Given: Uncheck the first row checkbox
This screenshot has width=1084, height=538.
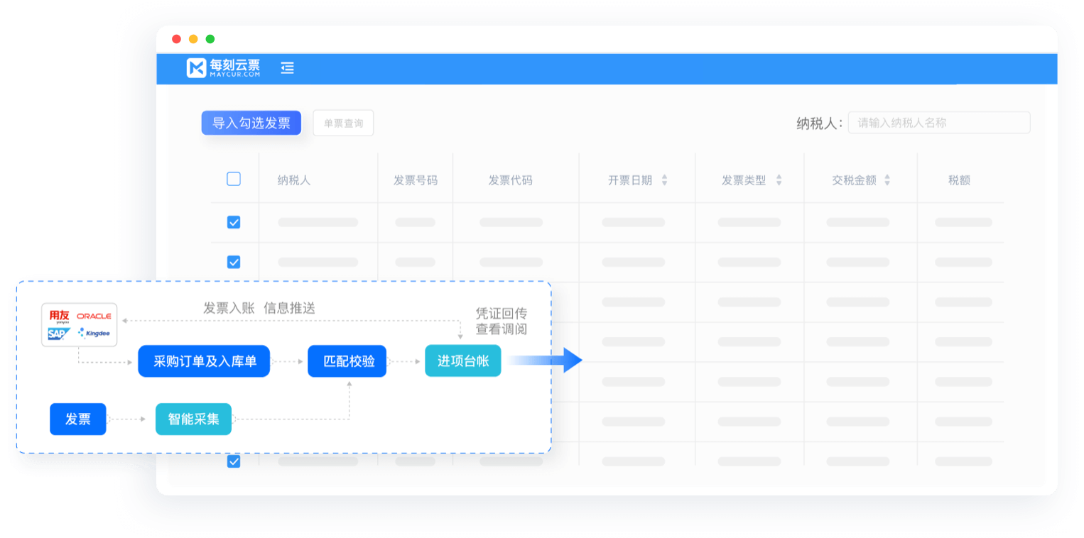Looking at the screenshot, I should tap(234, 222).
